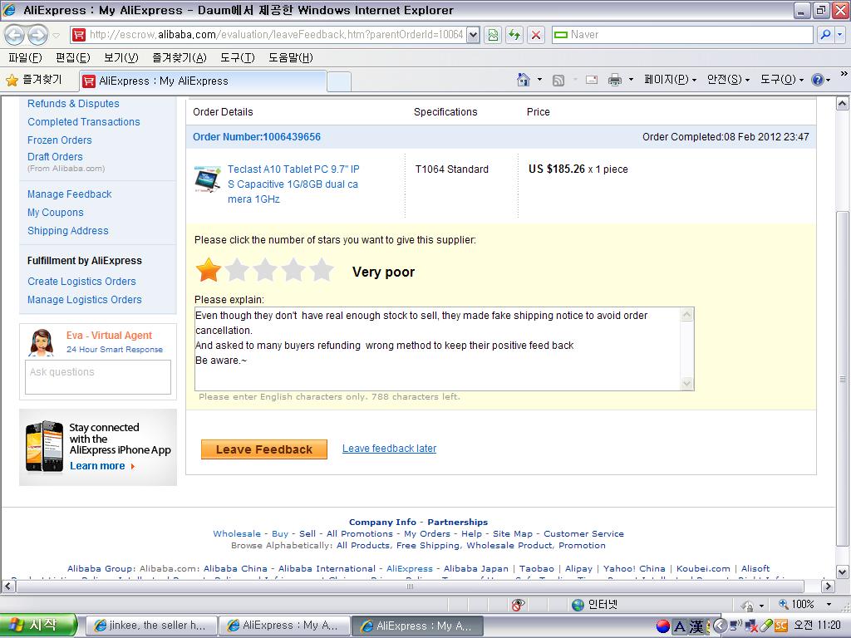Click the RSS feeds icon

[558, 81]
